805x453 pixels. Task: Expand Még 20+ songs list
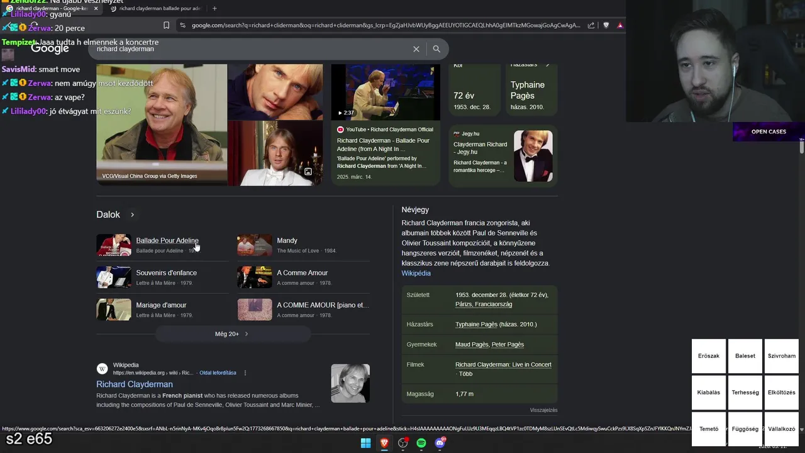tap(233, 333)
